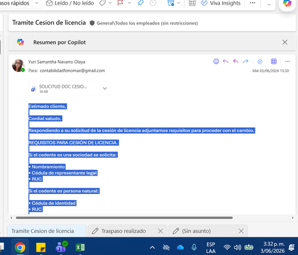Click the volume speaker tray icon
Viewport: 298px width, 255px height.
237,247
